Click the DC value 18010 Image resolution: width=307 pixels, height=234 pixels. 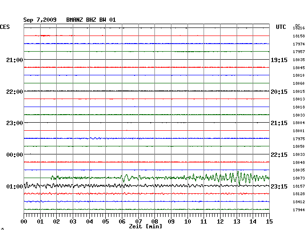point(299,75)
